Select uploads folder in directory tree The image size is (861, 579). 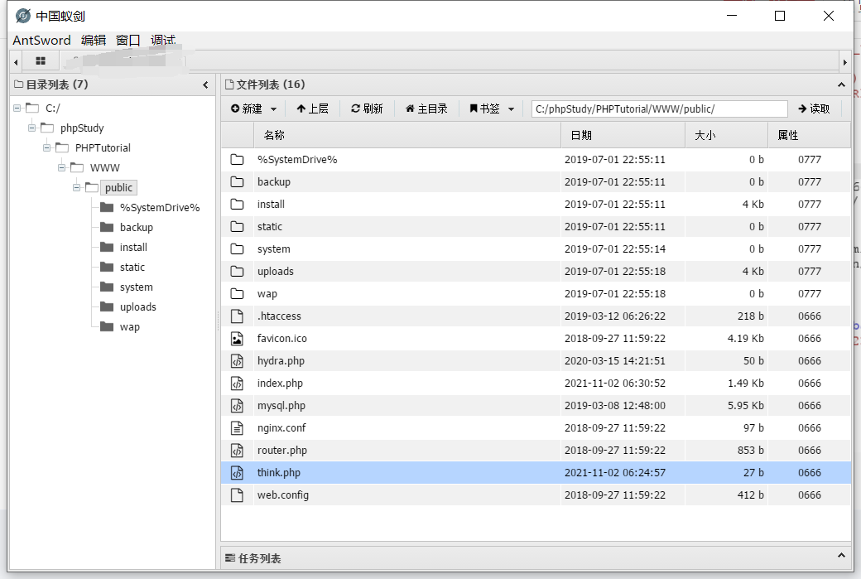[x=137, y=306]
